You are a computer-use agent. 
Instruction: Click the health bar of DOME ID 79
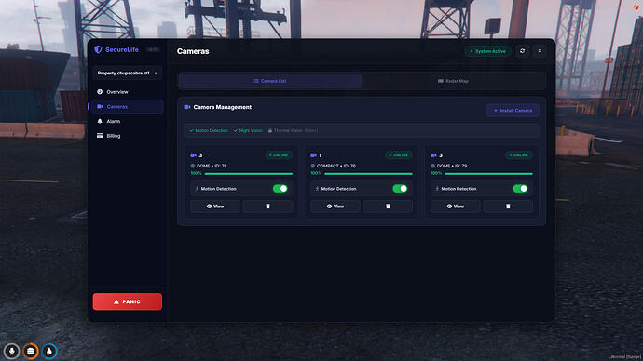coord(489,174)
